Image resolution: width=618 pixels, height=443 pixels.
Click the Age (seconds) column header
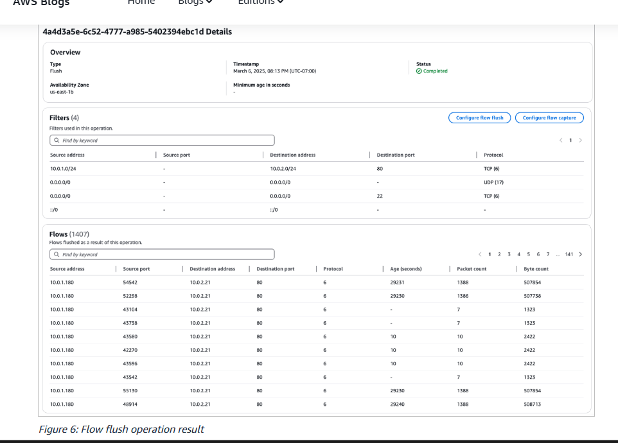pos(406,269)
